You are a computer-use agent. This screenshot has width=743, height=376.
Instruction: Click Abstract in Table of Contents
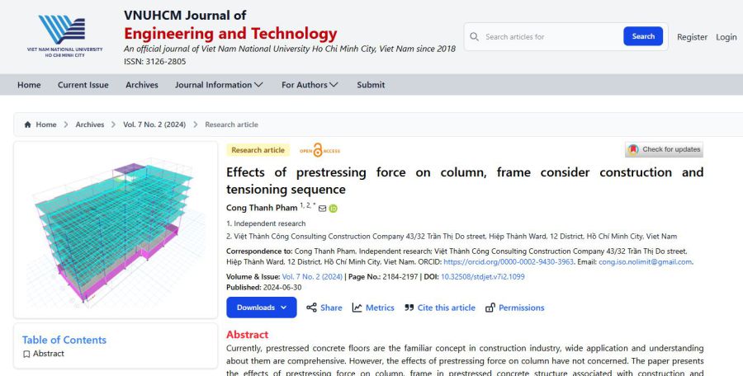click(49, 354)
